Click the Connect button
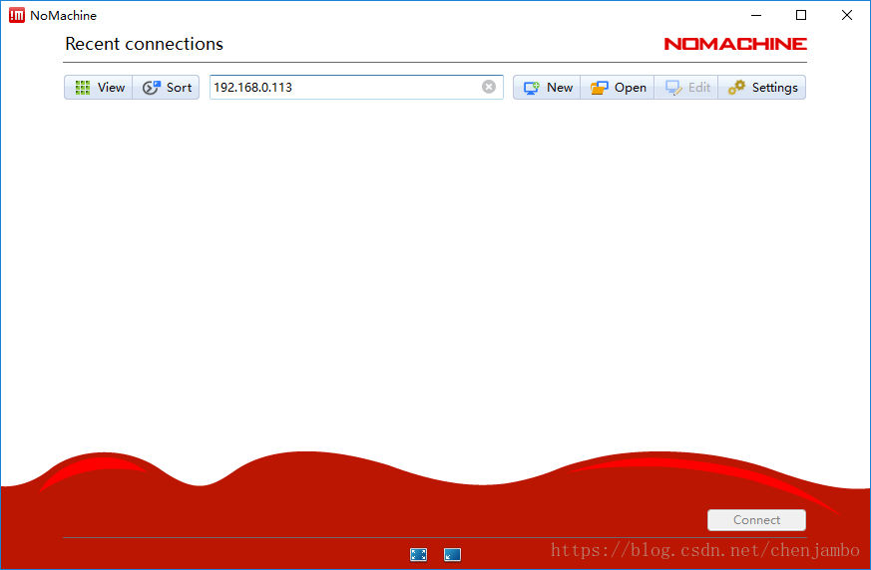The image size is (871, 570). point(756,520)
